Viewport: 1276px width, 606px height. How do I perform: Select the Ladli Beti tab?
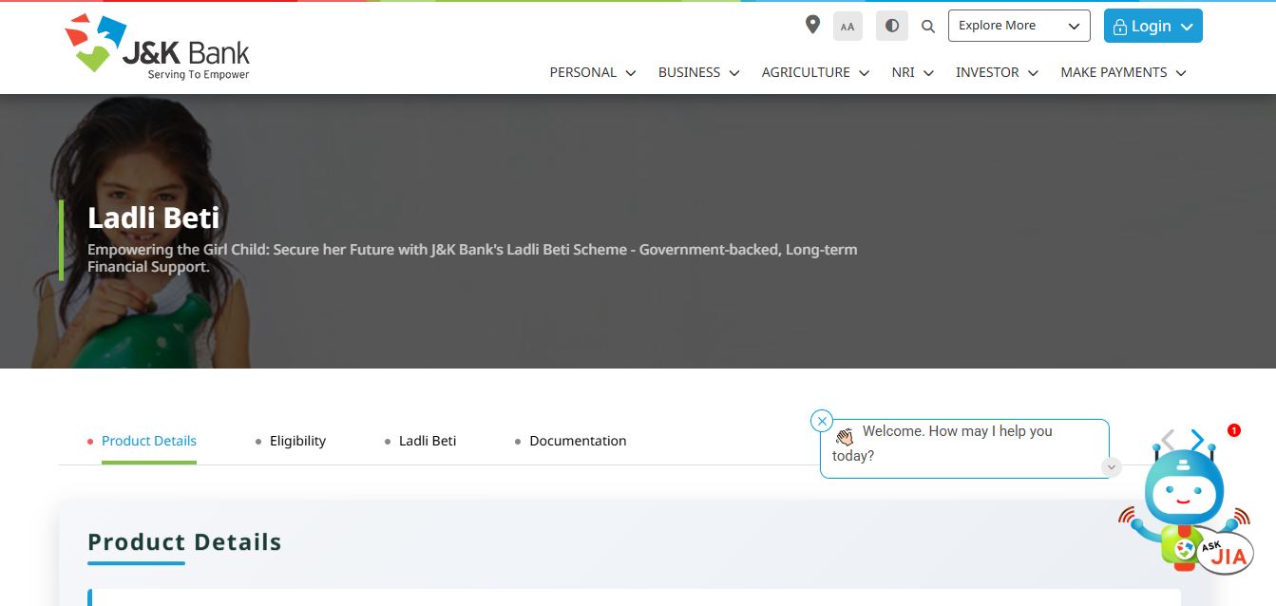click(428, 441)
